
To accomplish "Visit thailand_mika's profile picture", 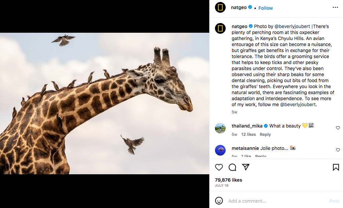I will 220,128.
